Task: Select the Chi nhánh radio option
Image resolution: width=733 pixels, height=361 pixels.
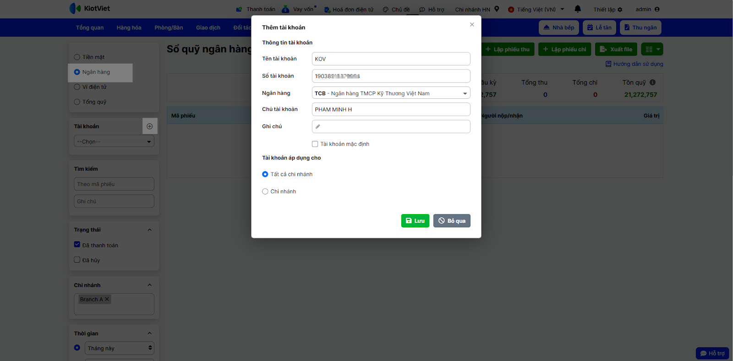Action: [x=265, y=192]
